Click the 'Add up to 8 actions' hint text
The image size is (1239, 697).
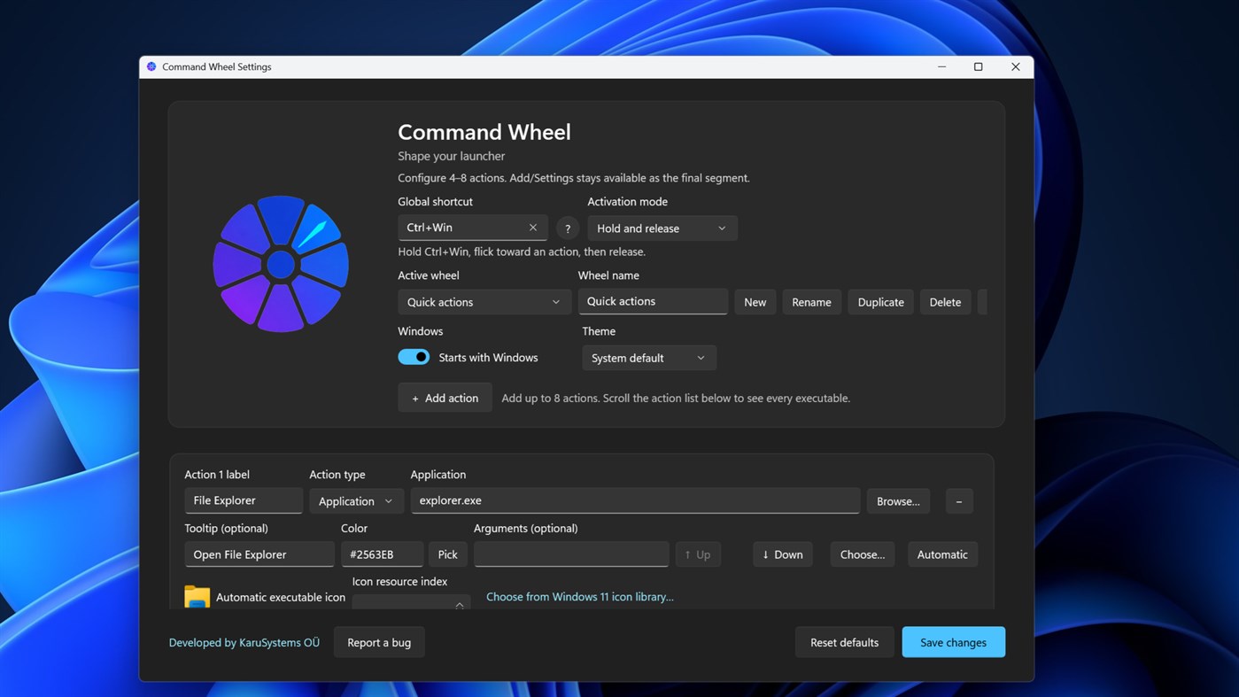(x=676, y=398)
